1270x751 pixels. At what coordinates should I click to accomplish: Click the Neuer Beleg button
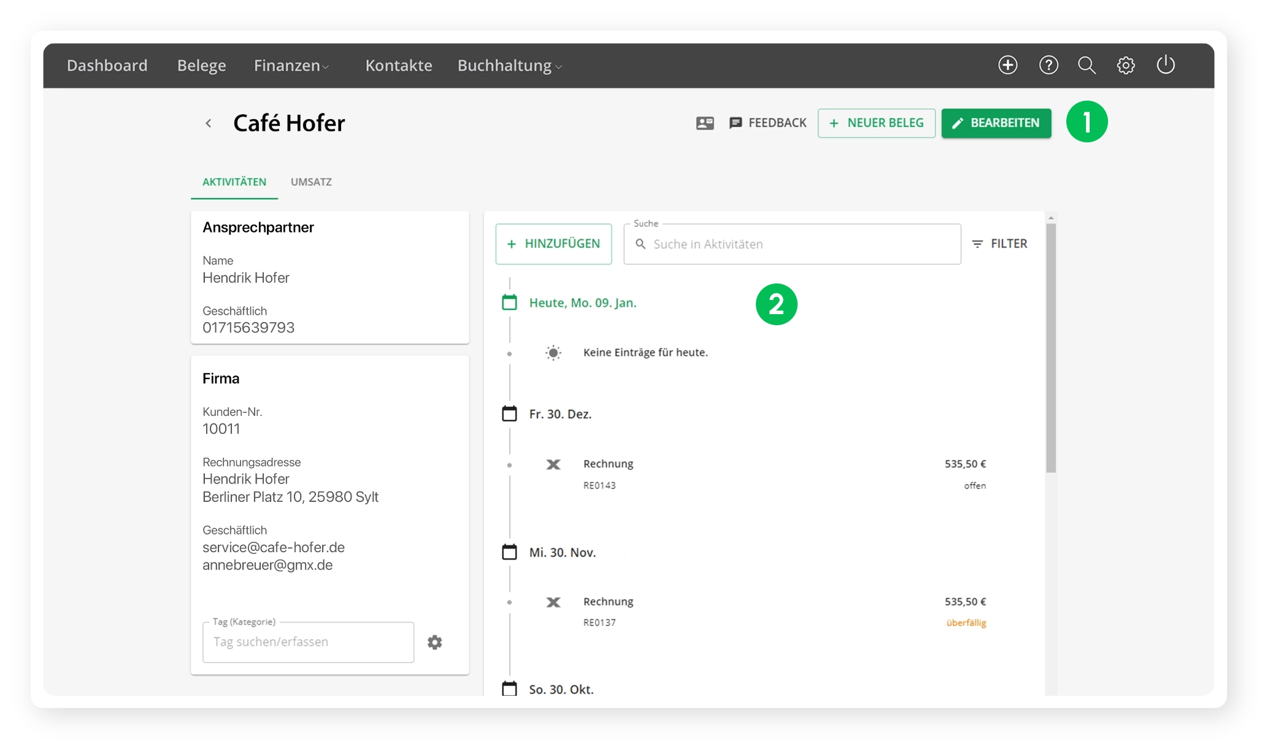876,123
